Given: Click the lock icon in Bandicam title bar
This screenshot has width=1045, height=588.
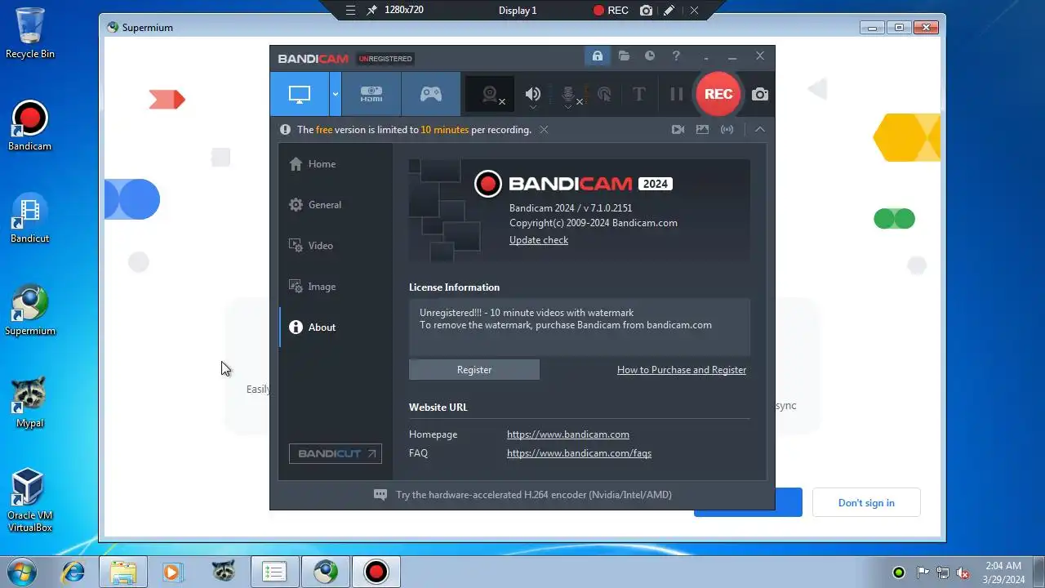Looking at the screenshot, I should [598, 56].
